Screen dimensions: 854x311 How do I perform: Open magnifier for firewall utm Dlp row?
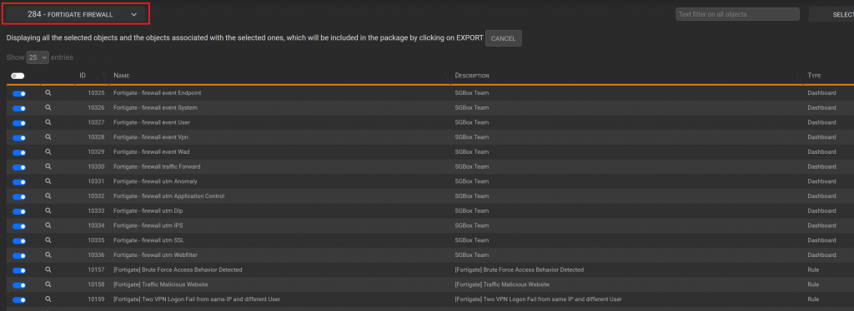pyautogui.click(x=48, y=210)
